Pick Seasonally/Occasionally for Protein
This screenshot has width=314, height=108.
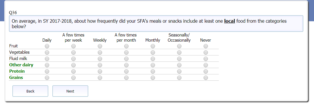[179, 72]
